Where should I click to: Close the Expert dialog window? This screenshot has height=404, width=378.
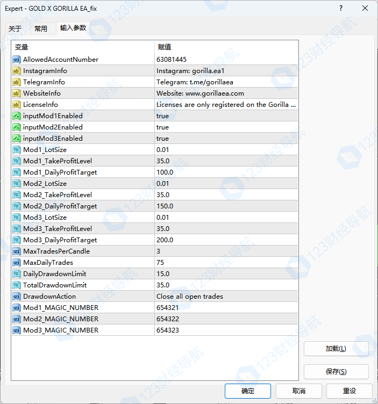click(x=365, y=8)
